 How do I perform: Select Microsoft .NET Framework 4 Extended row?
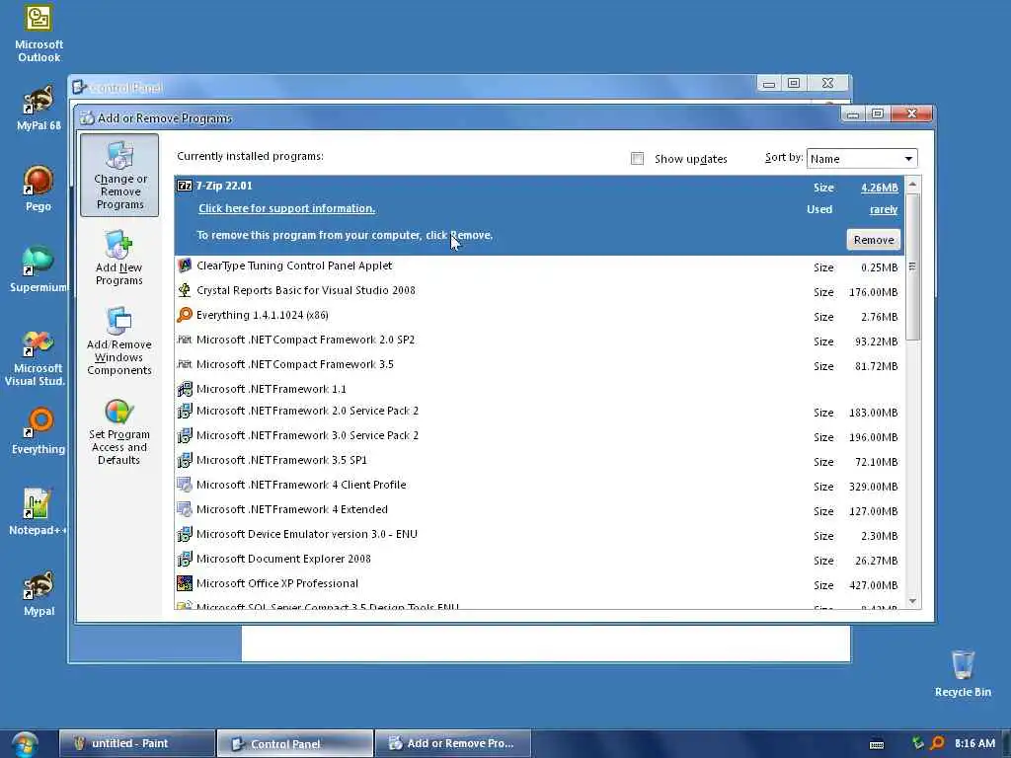click(539, 510)
